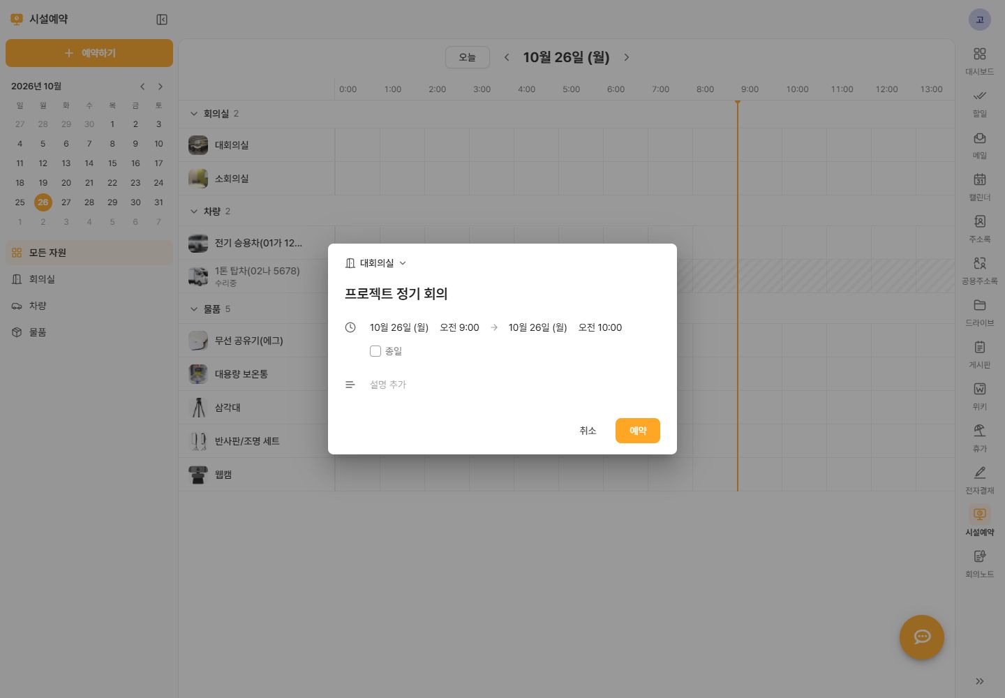Screen dimensions: 1005x698
Task: Enable the 종일 all-day checkbox
Action: tap(375, 351)
